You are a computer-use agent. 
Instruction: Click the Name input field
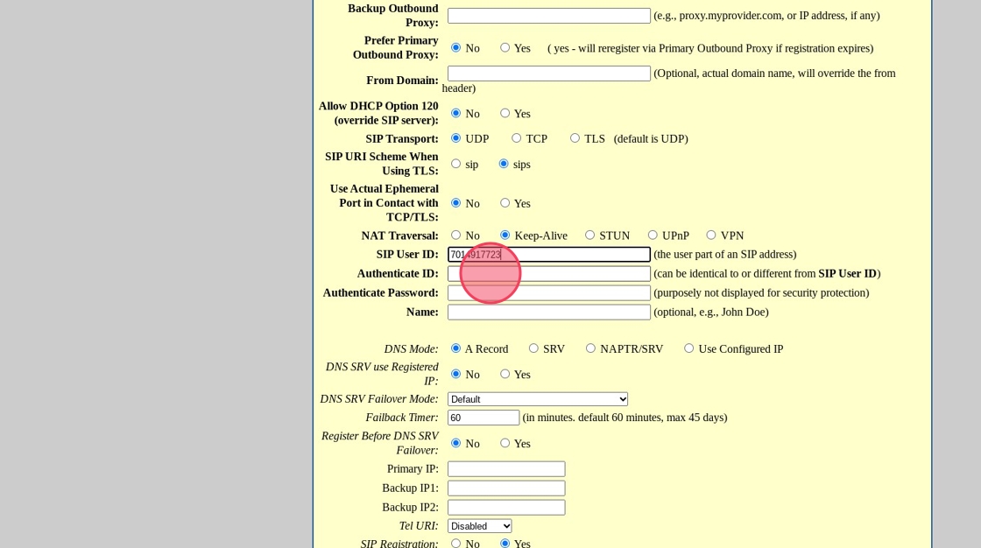548,313
